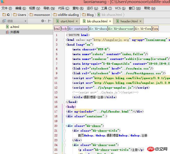170x154 pixels.
Task: Collapse the body tag fold on line 16
Action: click(65, 107)
